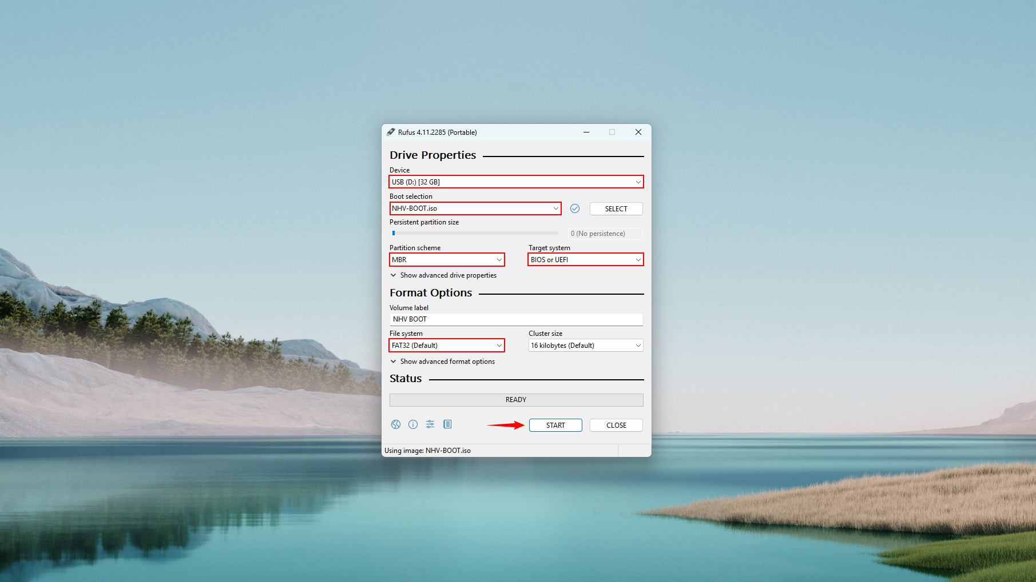Click the checksum checkmark icon beside boot selection
Screen dimensions: 1036x582
click(x=575, y=208)
